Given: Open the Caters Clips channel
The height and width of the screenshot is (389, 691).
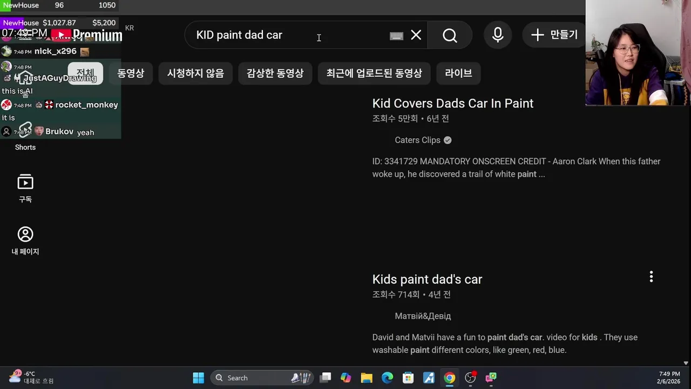Looking at the screenshot, I should [x=417, y=140].
